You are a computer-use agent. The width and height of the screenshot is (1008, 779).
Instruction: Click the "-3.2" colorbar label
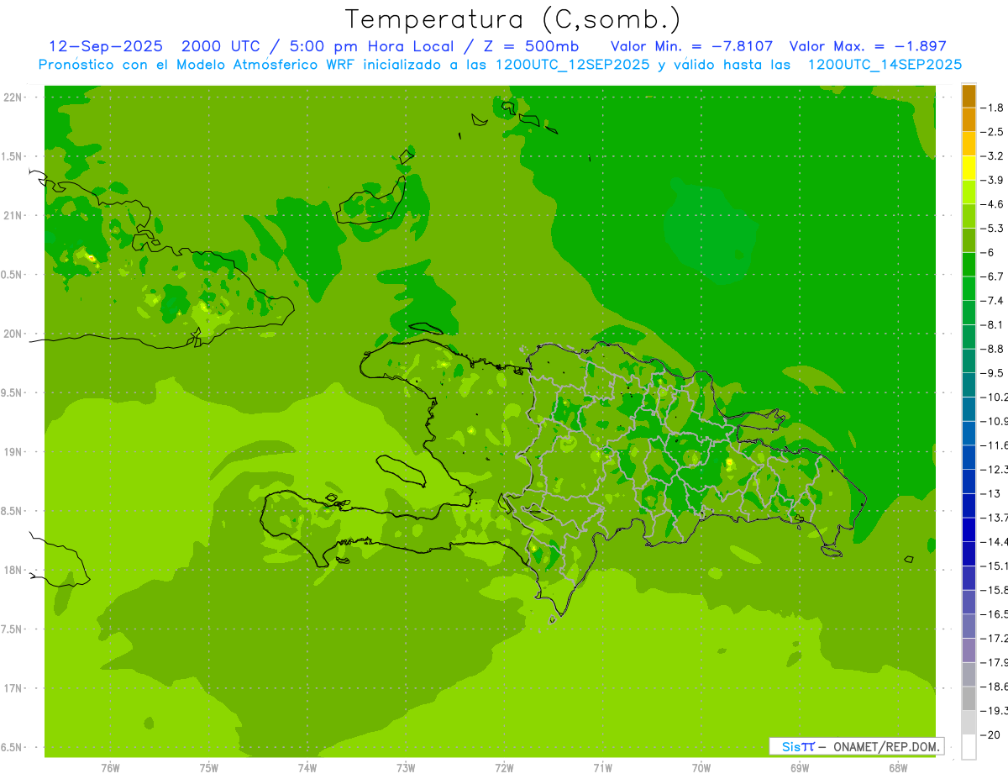(x=993, y=156)
